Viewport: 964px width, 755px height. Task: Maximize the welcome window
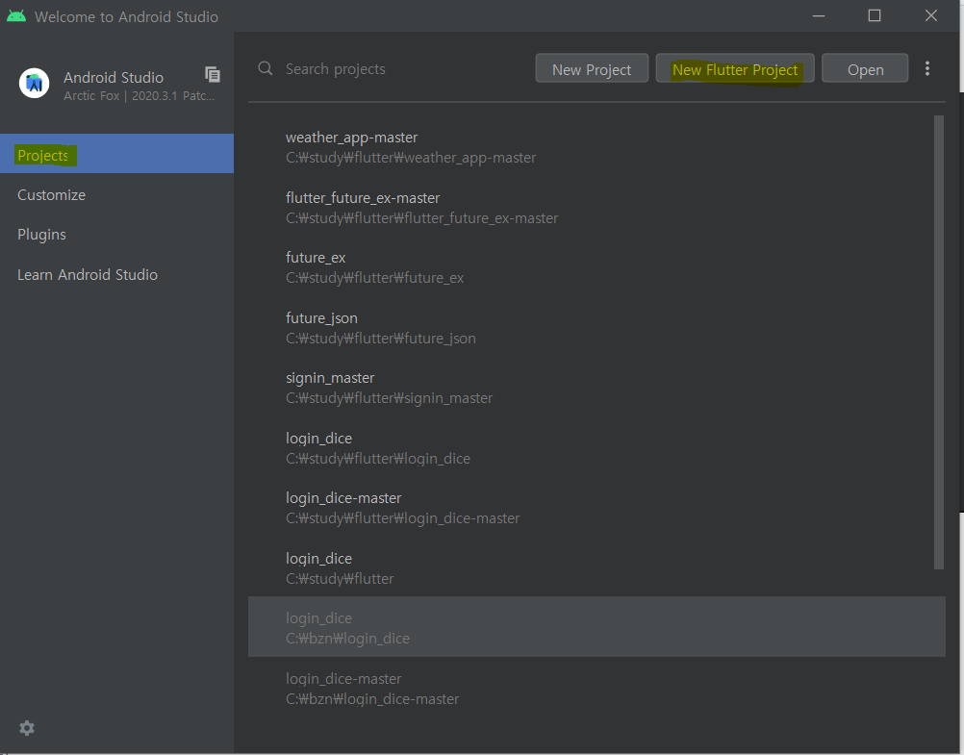click(x=875, y=16)
